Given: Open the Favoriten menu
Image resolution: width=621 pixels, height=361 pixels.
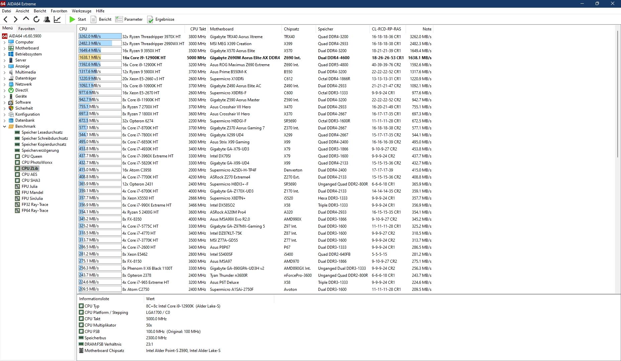Looking at the screenshot, I should (x=59, y=11).
